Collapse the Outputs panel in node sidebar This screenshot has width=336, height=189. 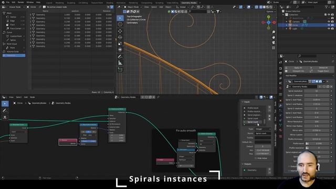tap(243, 164)
